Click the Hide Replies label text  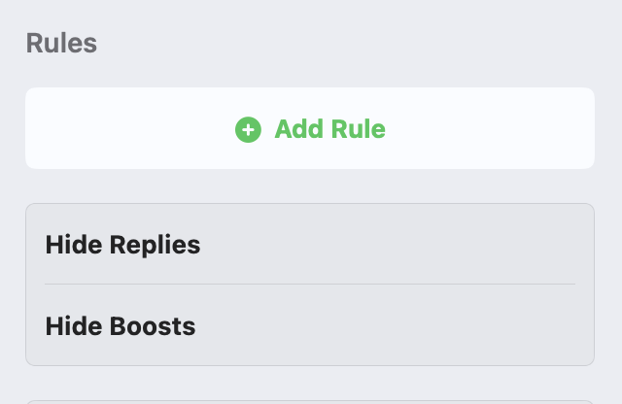pyautogui.click(x=122, y=245)
